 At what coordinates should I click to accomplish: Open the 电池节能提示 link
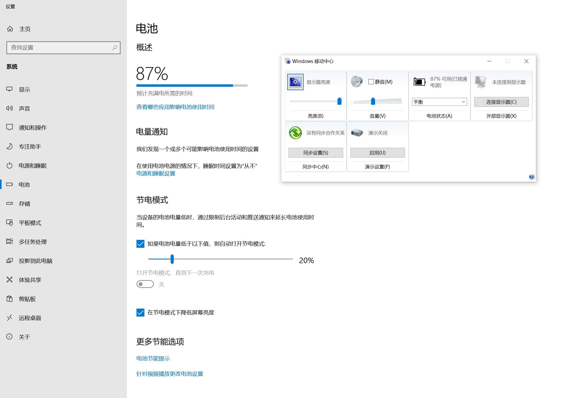(153, 359)
